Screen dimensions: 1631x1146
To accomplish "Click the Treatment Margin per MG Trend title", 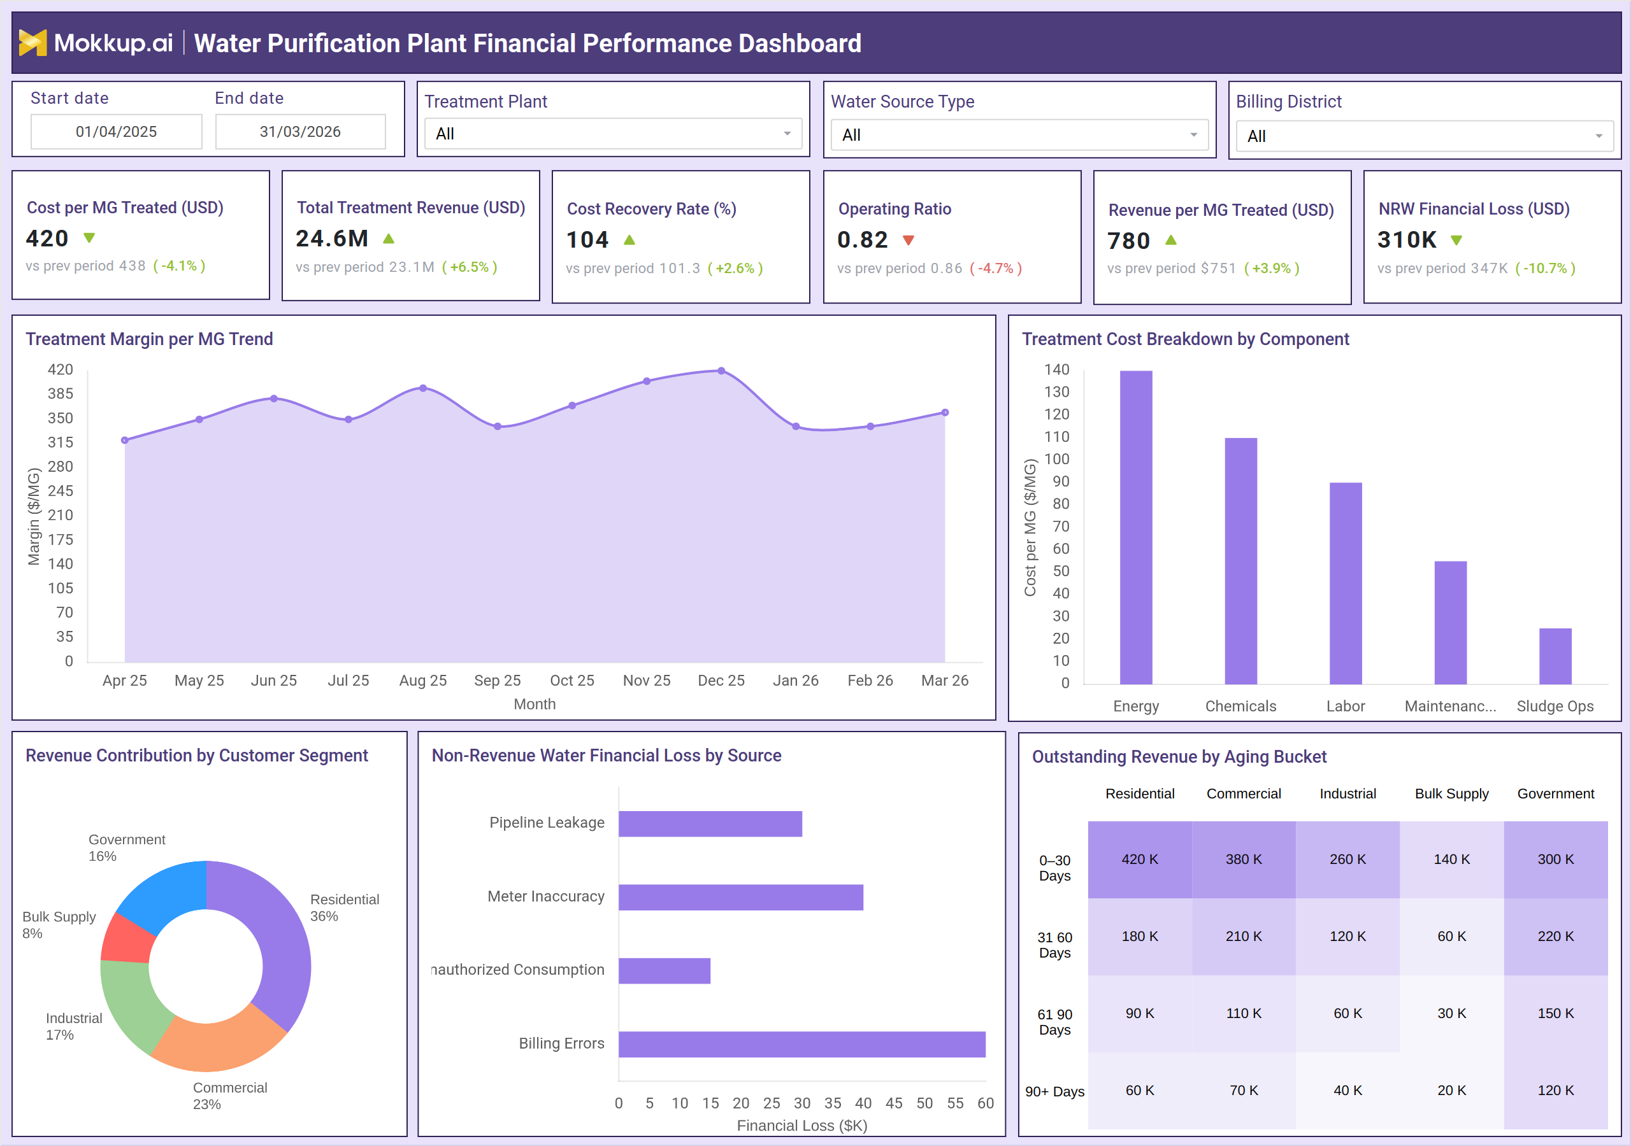I will (x=149, y=339).
